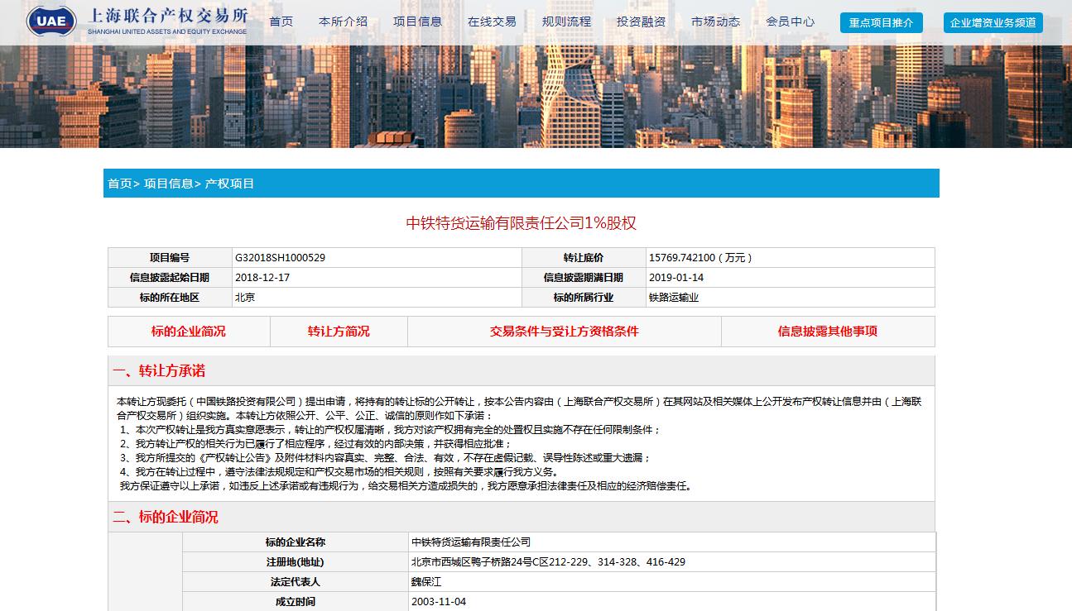This screenshot has width=1072, height=611.
Task: Click the 二、标的企业简况 section heading
Action: click(x=166, y=517)
